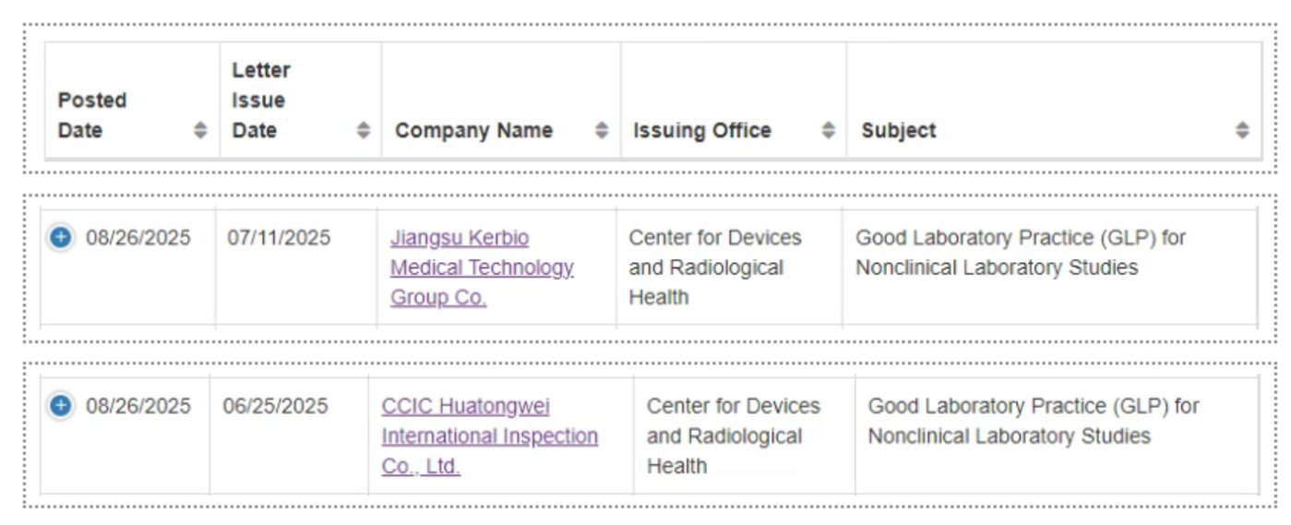This screenshot has height=525, width=1291.
Task: Click the Posted Date column header
Action: point(92,115)
